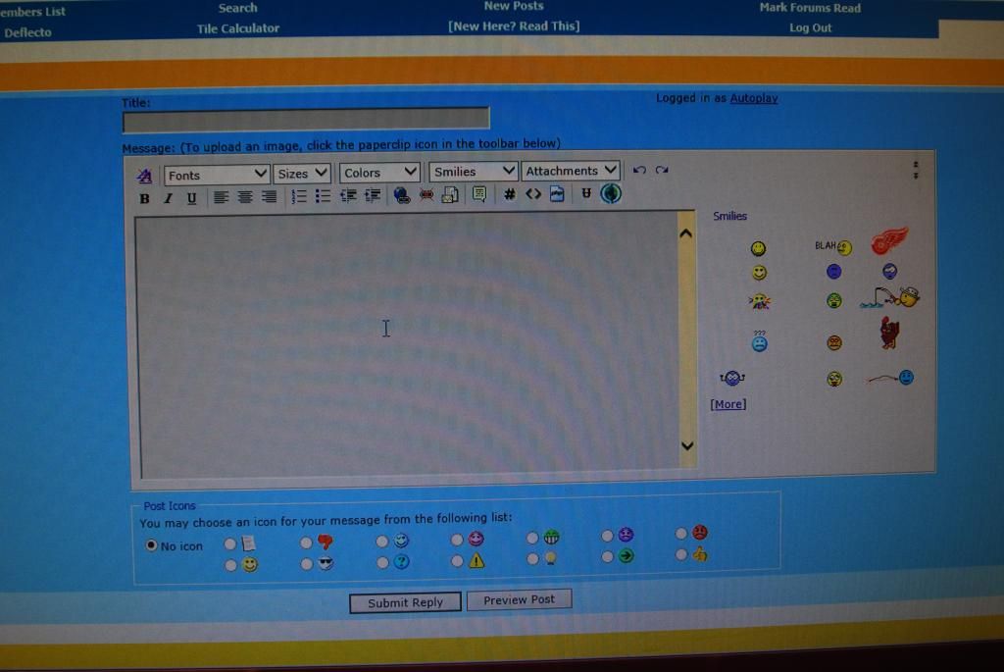This screenshot has width=1004, height=672.
Task: Open the Sizes dropdown
Action: pyautogui.click(x=302, y=174)
